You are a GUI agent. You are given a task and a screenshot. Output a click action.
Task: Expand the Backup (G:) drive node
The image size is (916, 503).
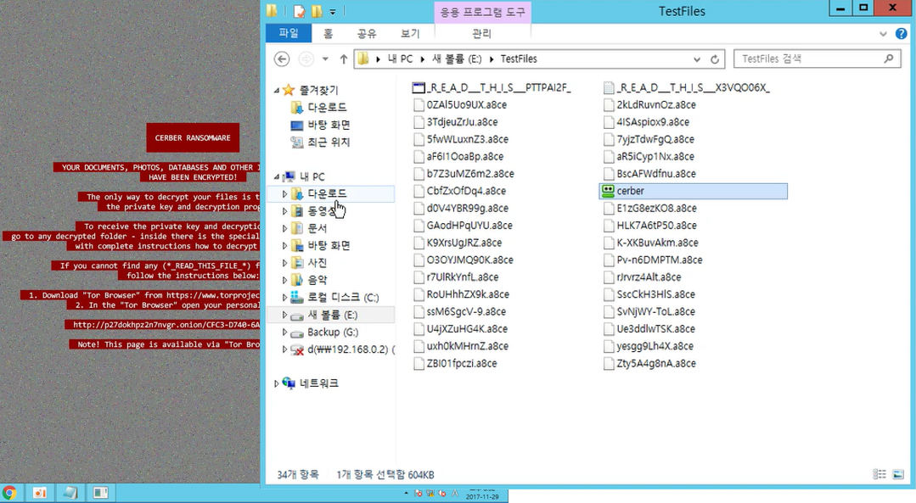(x=284, y=332)
